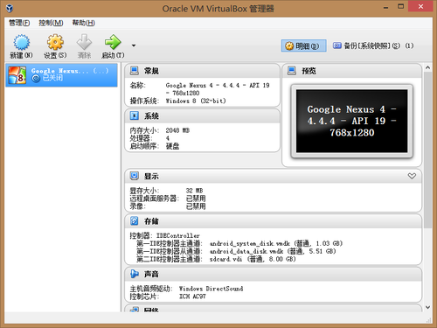Open the dropdown arrow next to Start
This screenshot has width=437, height=328.
point(134,45)
